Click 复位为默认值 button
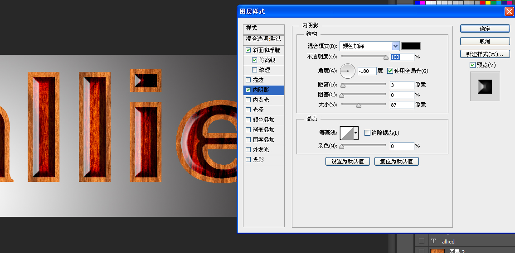 click(x=396, y=161)
